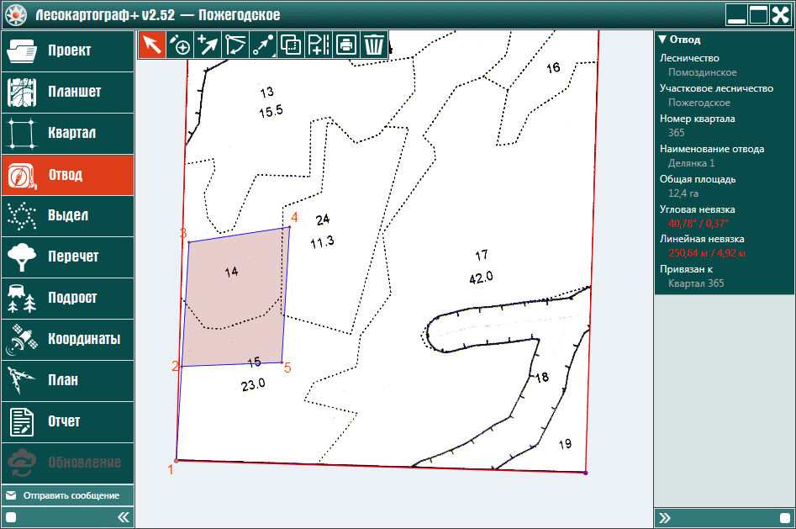Open the point-to-point tie line tool

coord(263,45)
